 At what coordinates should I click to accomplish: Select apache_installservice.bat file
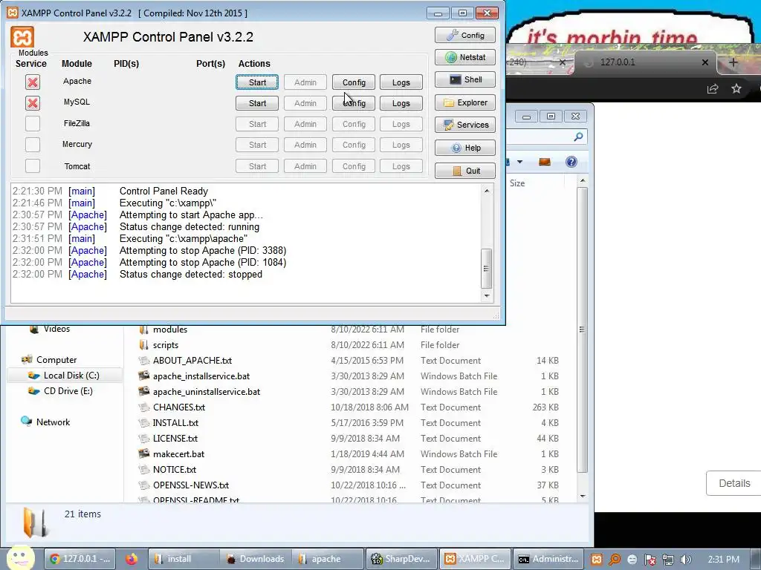tap(201, 376)
